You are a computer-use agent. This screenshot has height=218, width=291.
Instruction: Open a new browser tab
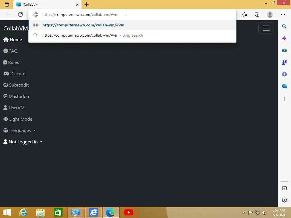[86, 5]
